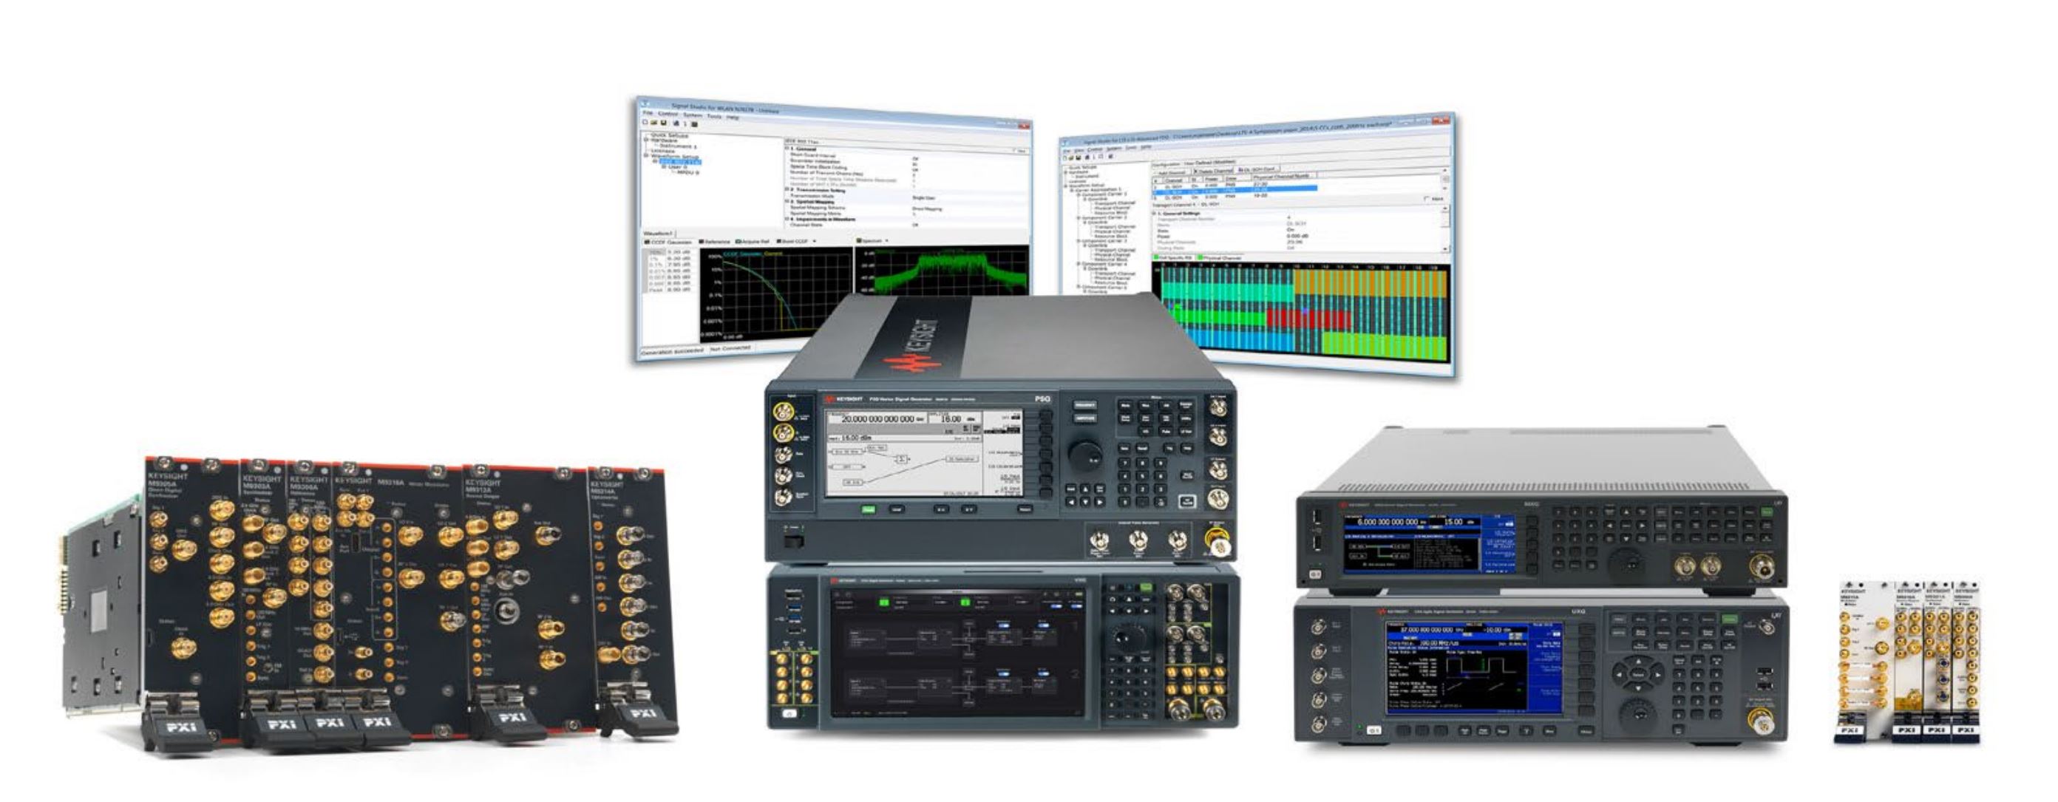Screen dimensions: 2058x802
Task: Toggle the Physical Channel legend checkbox
Action: 1200,257
